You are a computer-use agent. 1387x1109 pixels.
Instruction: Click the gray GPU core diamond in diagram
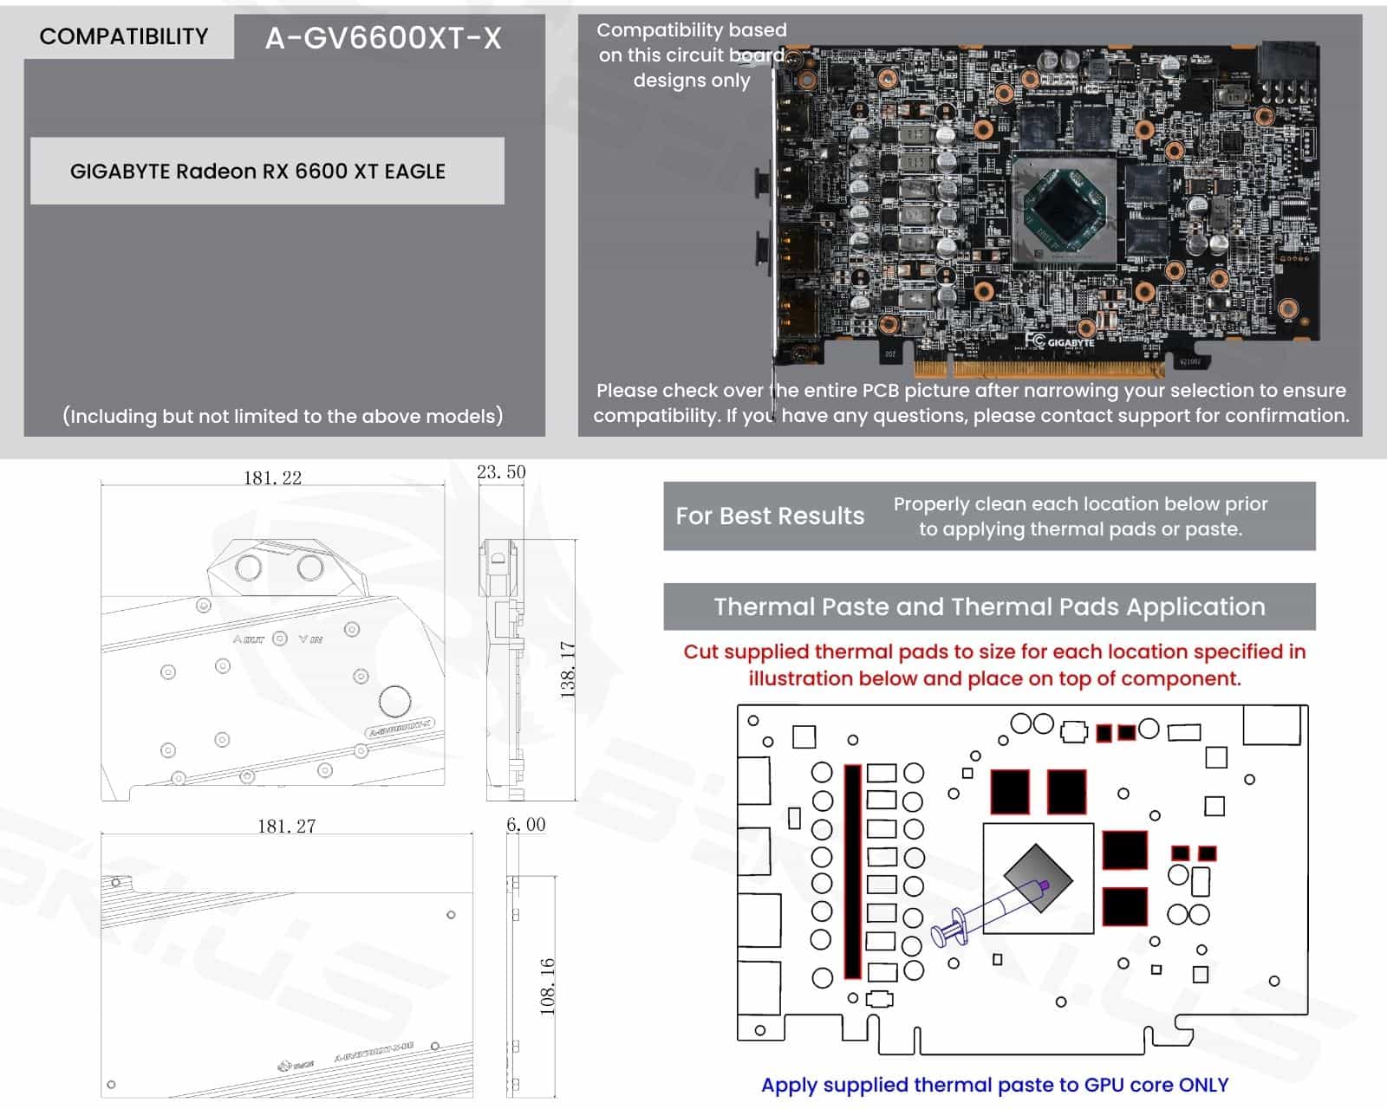coord(1038,878)
